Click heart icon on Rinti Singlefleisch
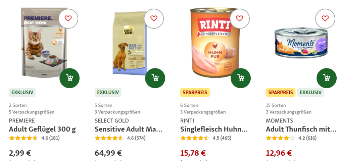 pos(240,19)
